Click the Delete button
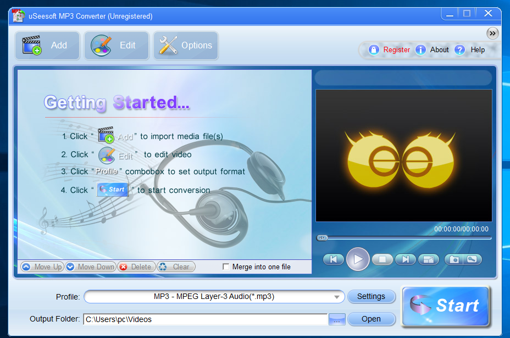The width and height of the screenshot is (510, 338). point(137,267)
